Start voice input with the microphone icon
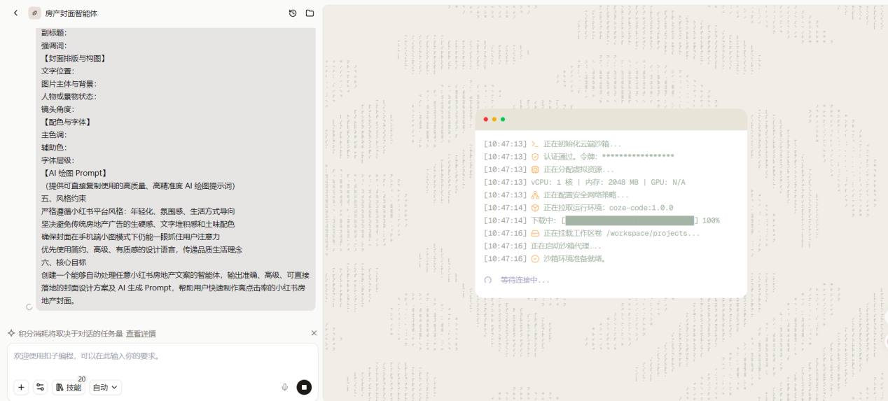The height and width of the screenshot is (401, 888). click(284, 387)
